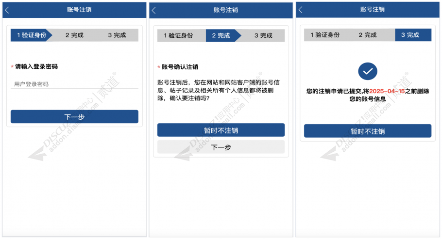Select step 1 验证身份 on the middle screen
This screenshot has height=239, width=442.
pos(178,35)
